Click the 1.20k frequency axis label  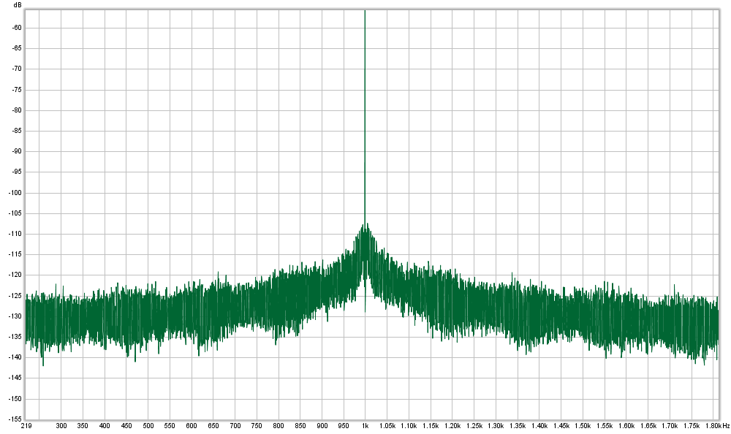coord(452,426)
